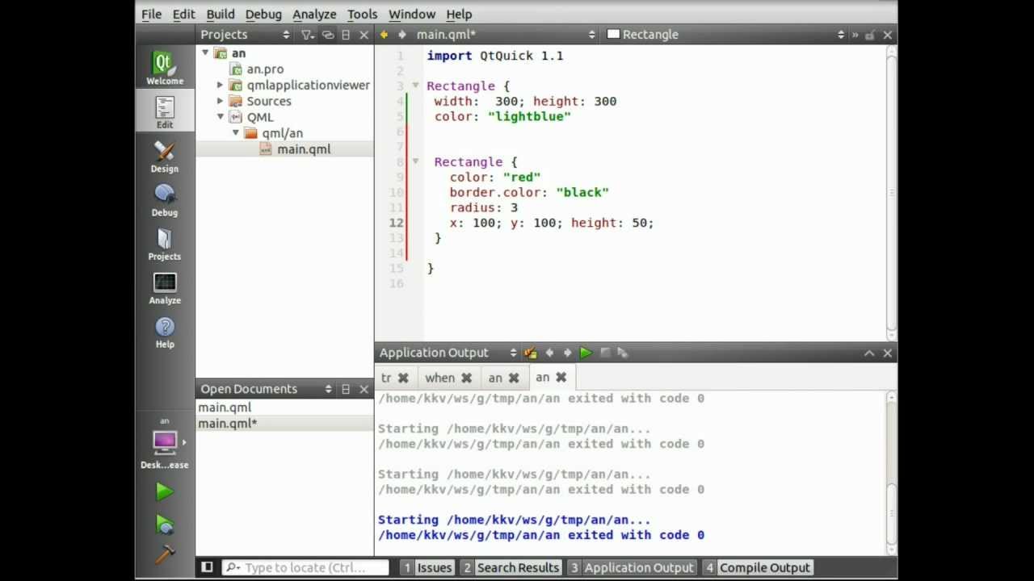
Task: Clear the Application Output pane
Action: coord(530,353)
